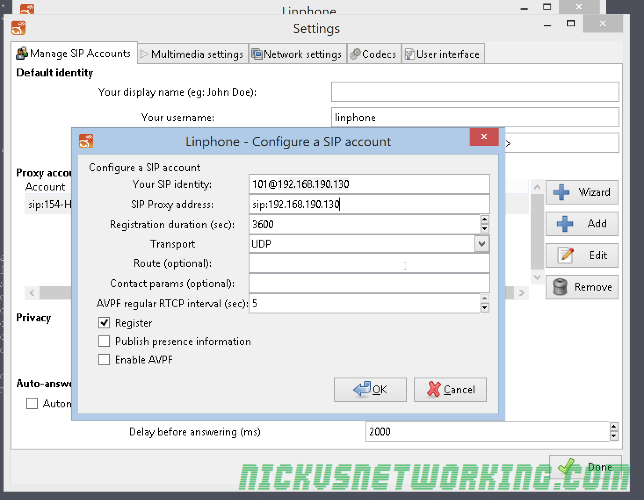The height and width of the screenshot is (500, 644).
Task: Toggle the auto-answer checkbox
Action: (32, 403)
